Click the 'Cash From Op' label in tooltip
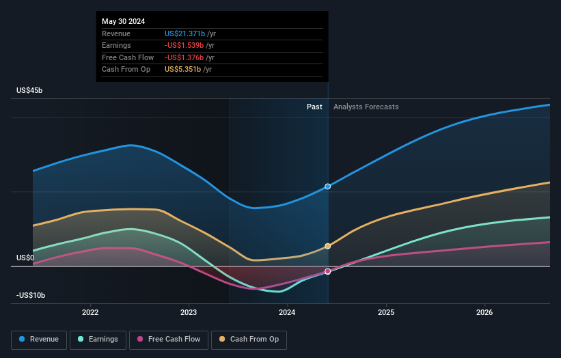This screenshot has height=358, width=561. (126, 70)
